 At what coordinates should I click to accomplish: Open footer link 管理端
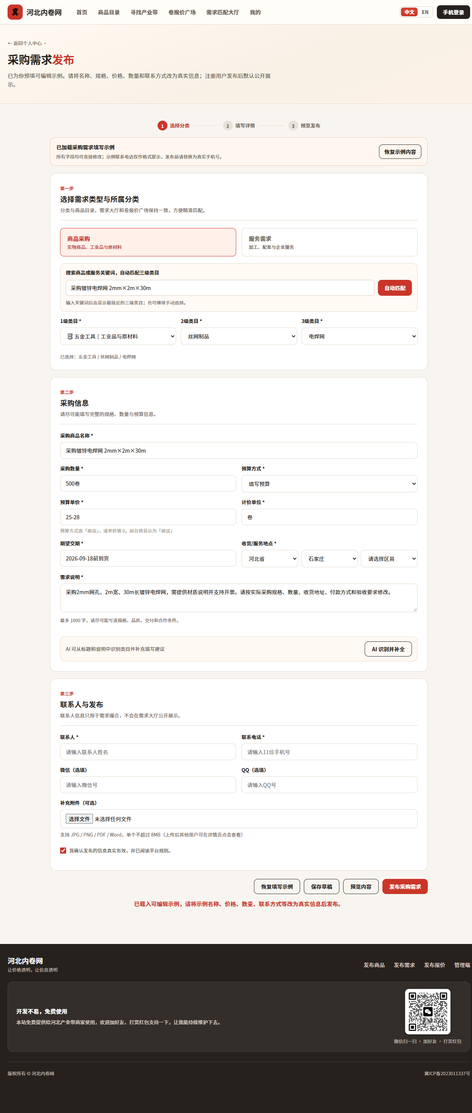462,965
